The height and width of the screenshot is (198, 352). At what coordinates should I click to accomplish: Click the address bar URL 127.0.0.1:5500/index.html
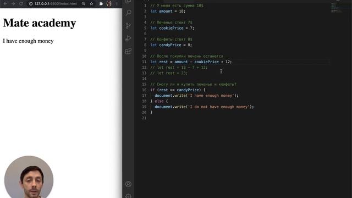pos(56,4)
